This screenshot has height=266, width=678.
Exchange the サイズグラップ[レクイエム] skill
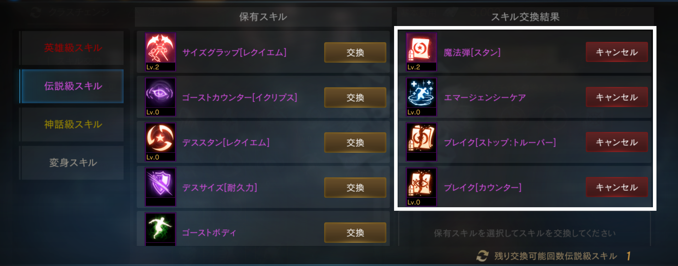[x=355, y=52]
